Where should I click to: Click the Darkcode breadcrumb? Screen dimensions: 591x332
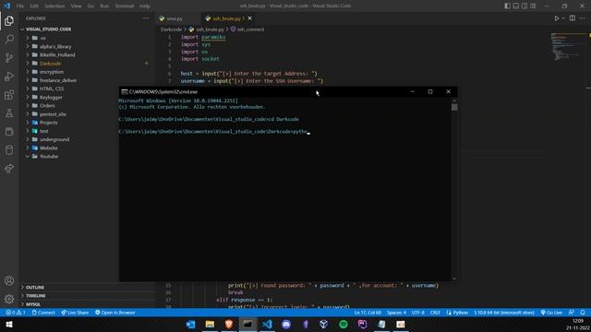pyautogui.click(x=171, y=30)
